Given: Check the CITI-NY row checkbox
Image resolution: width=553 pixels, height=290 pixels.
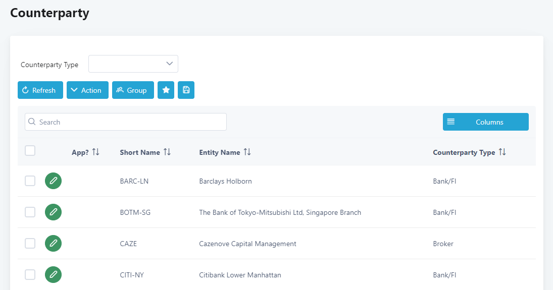Looking at the screenshot, I should pos(30,275).
